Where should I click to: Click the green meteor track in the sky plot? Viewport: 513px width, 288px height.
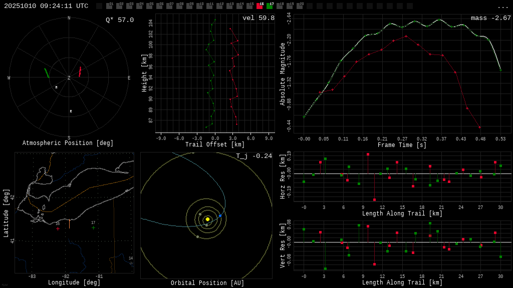(47, 73)
